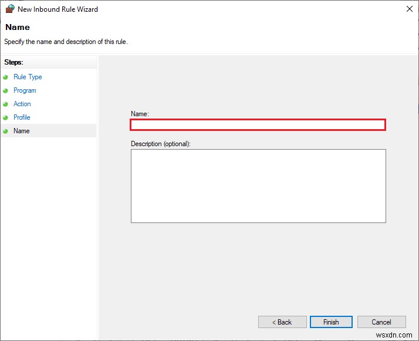Select the Name step in the sidebar
The width and height of the screenshot is (419, 341).
click(22, 131)
